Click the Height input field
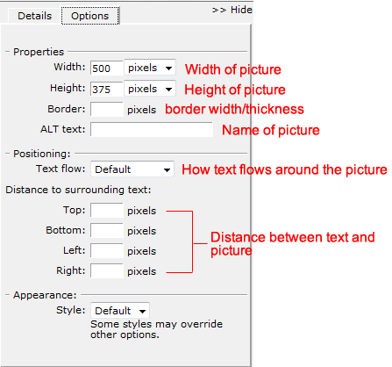 click(x=106, y=90)
